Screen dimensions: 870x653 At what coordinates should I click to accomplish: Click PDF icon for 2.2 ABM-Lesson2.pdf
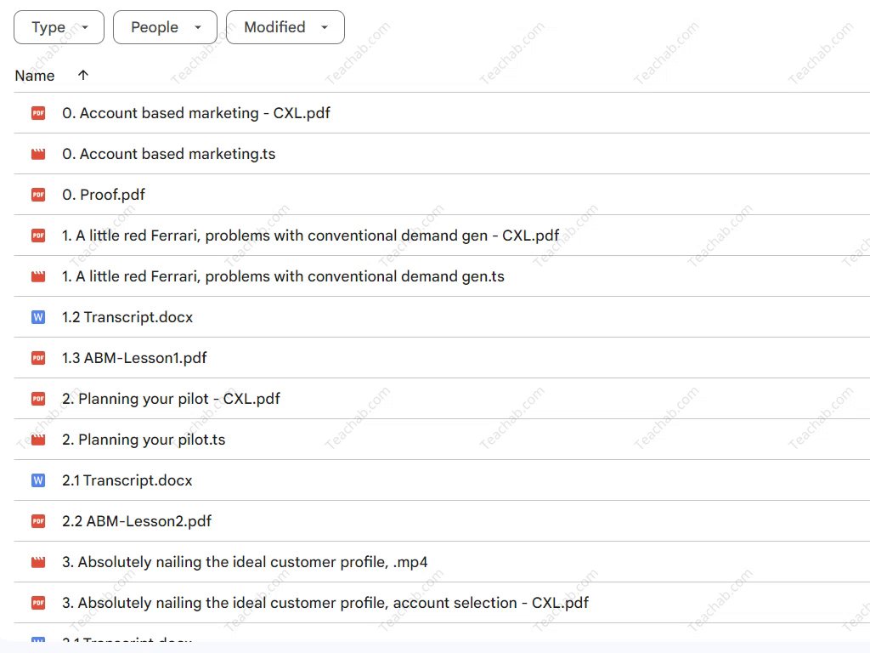38,521
